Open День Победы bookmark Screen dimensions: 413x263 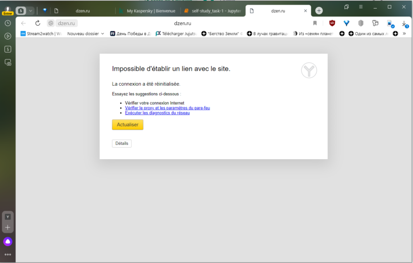click(x=131, y=34)
